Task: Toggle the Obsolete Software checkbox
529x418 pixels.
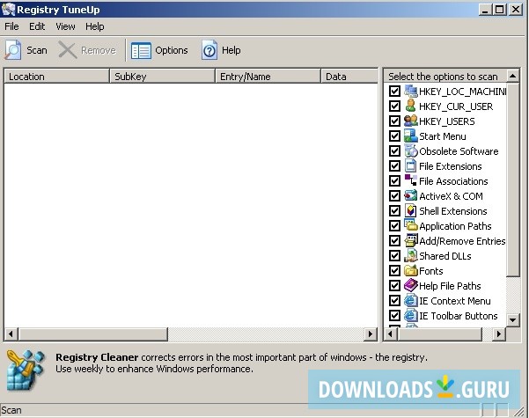Action: click(x=394, y=150)
